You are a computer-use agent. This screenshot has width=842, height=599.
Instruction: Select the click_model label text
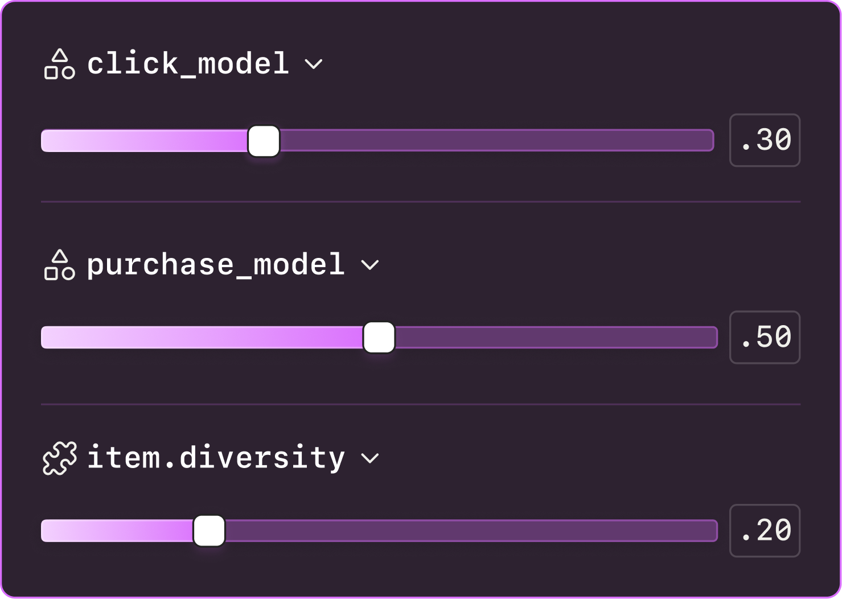pyautogui.click(x=188, y=64)
